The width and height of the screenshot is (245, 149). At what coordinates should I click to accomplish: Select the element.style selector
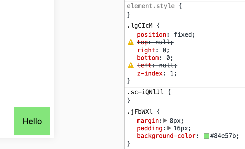pos(151,6)
